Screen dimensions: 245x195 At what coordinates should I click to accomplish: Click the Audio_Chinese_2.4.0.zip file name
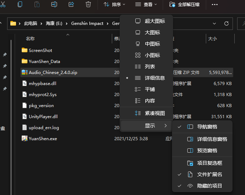(x=53, y=73)
